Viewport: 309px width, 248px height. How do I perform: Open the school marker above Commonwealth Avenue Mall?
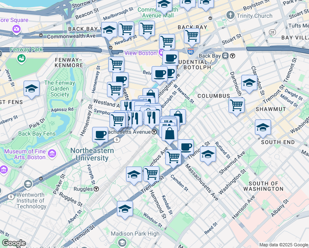coord(164,5)
